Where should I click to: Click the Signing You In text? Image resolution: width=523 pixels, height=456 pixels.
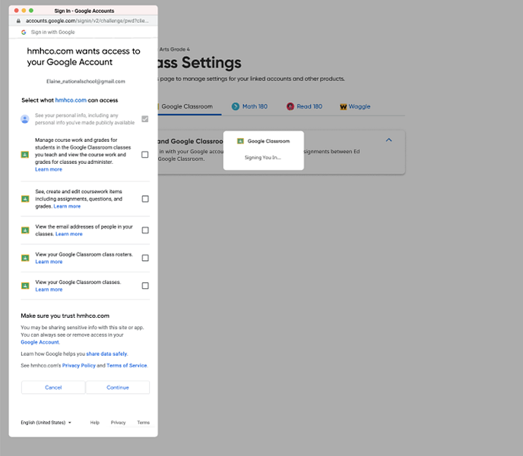coord(263,157)
